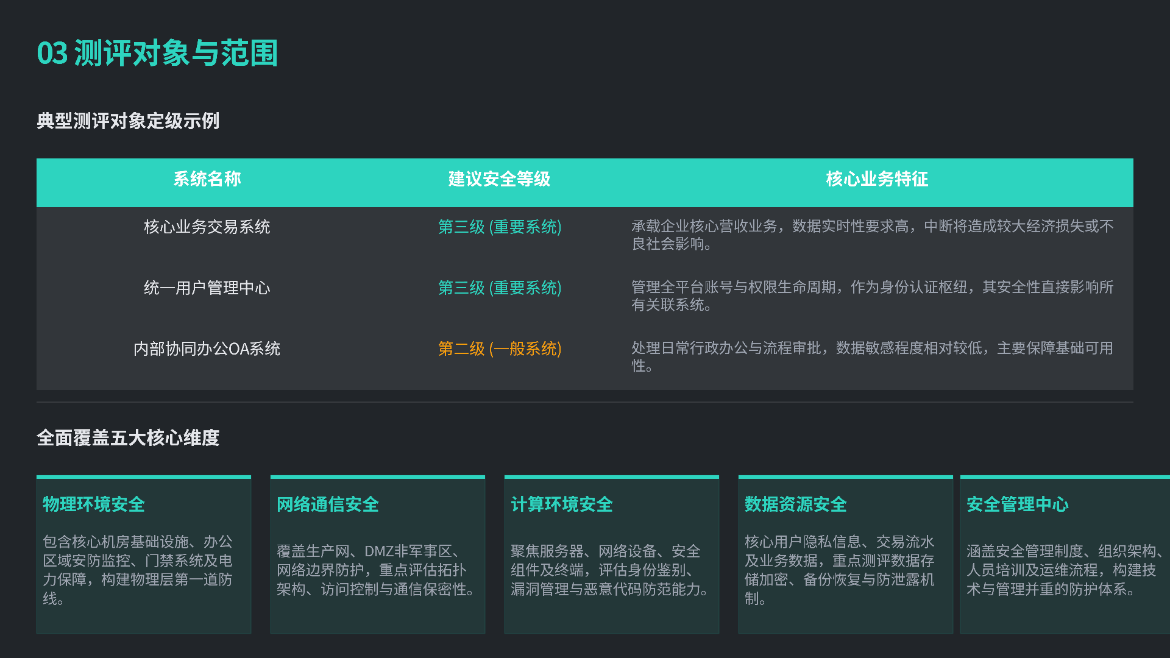Click the 网络通信安全 card title
This screenshot has height=658, width=1170.
tap(328, 504)
